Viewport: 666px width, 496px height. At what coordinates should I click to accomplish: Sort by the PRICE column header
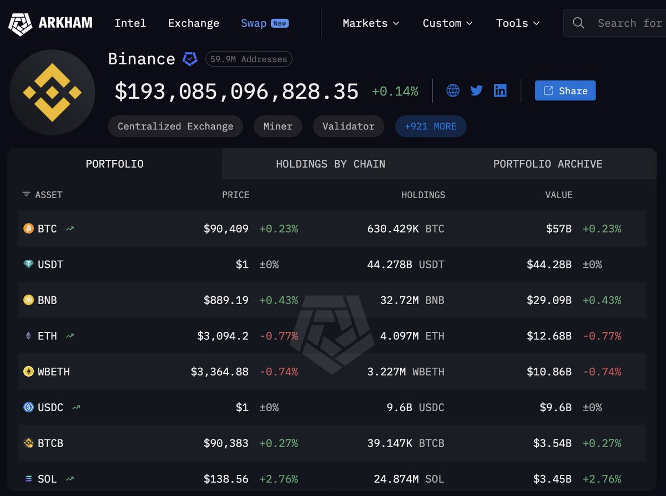pos(236,195)
